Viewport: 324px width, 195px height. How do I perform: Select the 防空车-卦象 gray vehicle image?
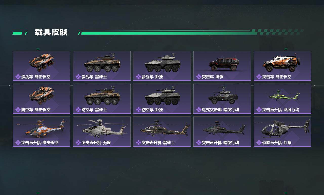pyautogui.click(x=162, y=96)
